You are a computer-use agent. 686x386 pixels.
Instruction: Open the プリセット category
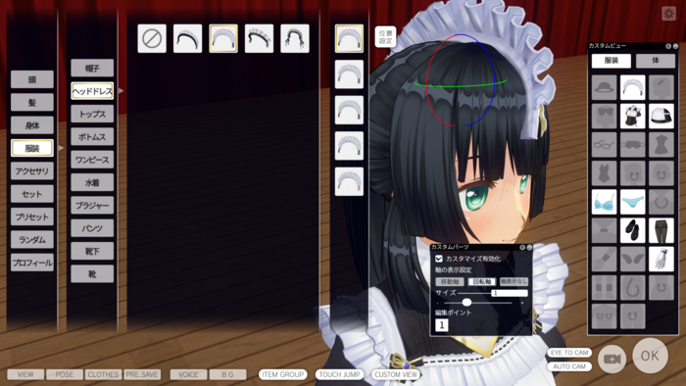click(32, 217)
